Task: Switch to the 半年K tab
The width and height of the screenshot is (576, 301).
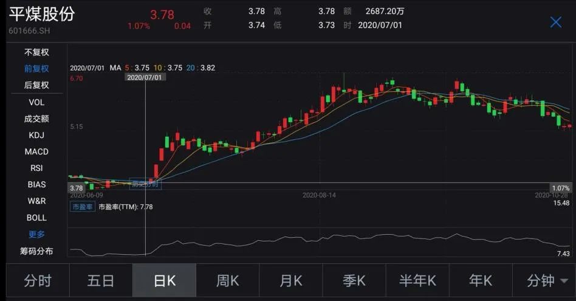Action: [417, 280]
